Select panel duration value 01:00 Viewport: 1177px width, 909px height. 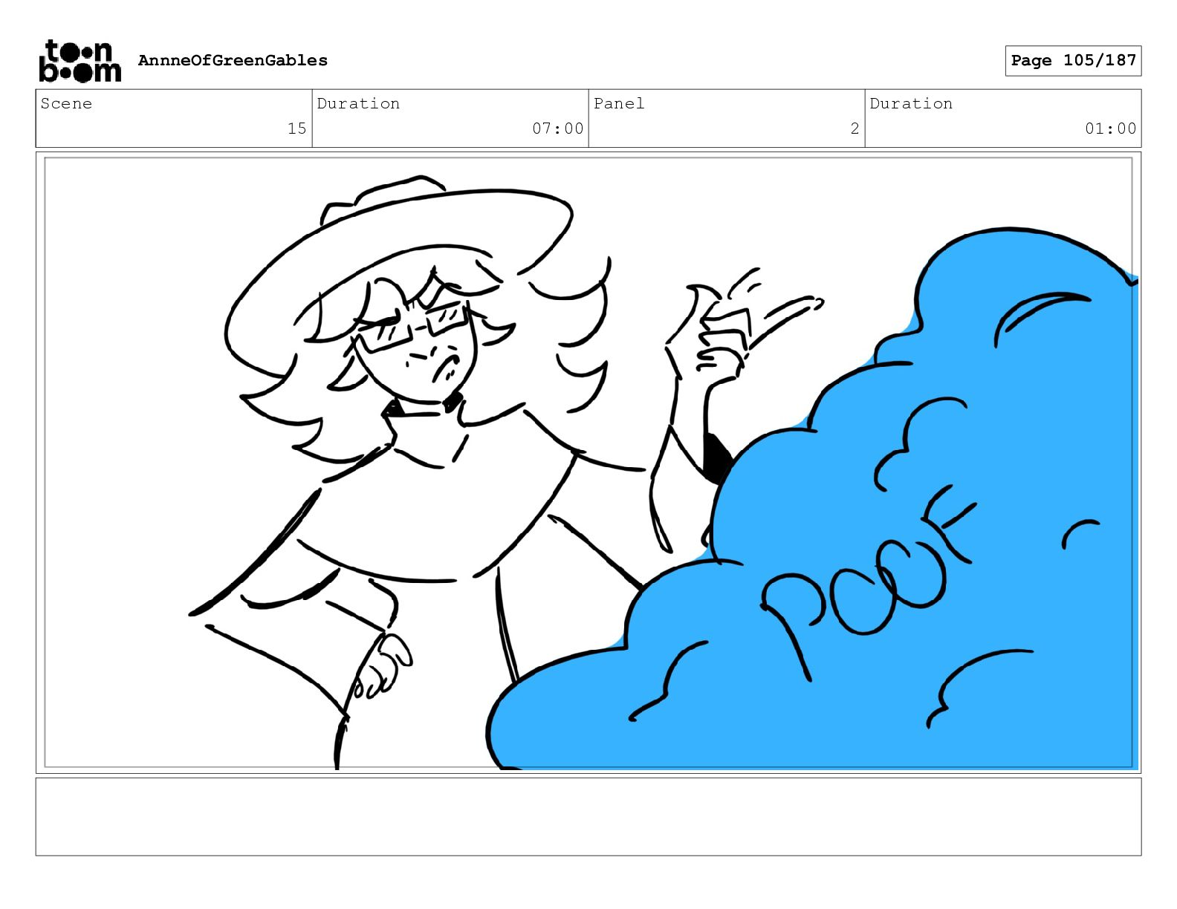coord(1110,128)
